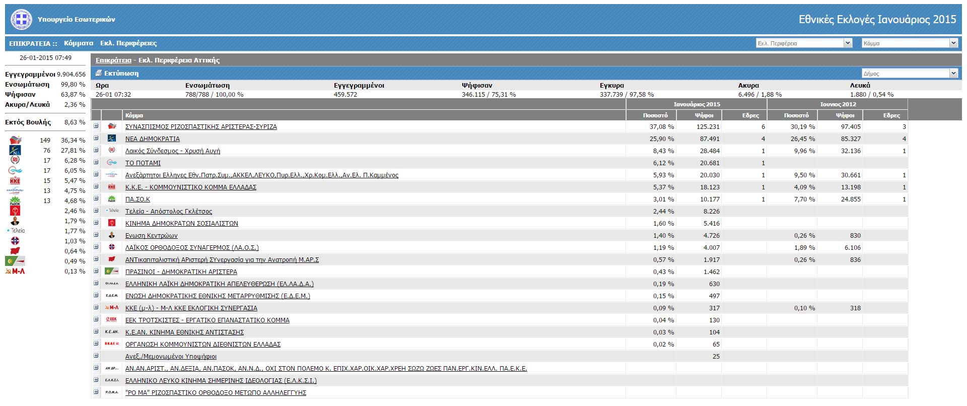Open ΚΙΝΗΜΑ ΔΗΜΟΚΡΑΤΩΝ ΣΟΣΙΑΛΙΣΤΩΝ link
967x406 pixels.
(x=182, y=224)
